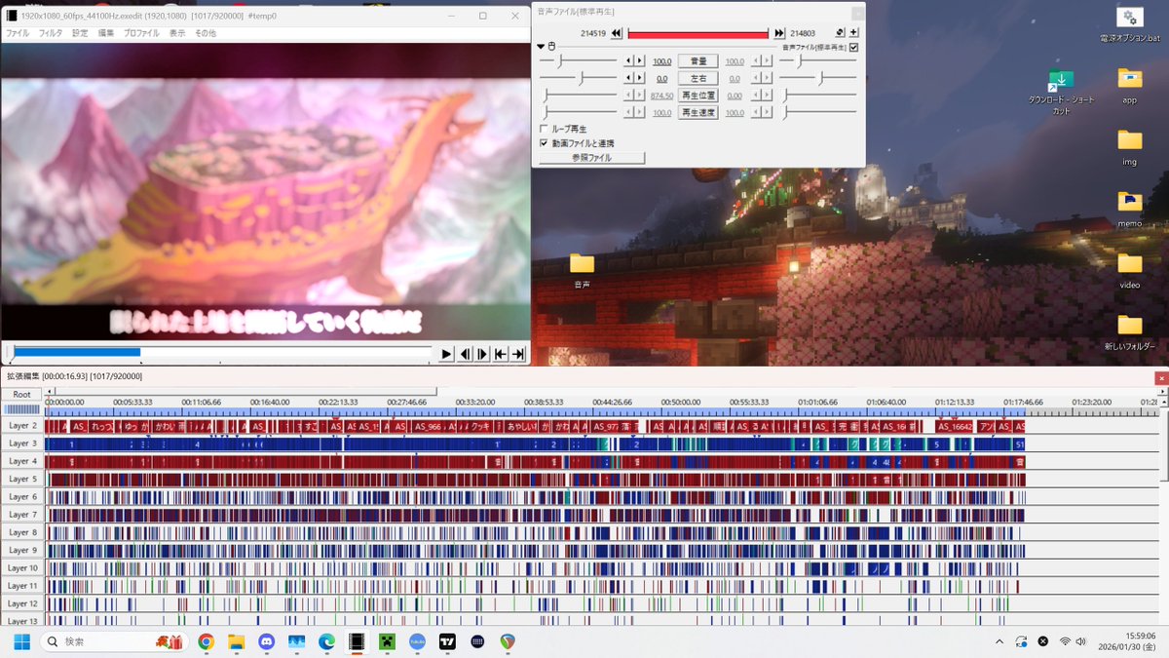Toggle the 音声ファイル[標準再生] enable checkbox

(x=854, y=47)
